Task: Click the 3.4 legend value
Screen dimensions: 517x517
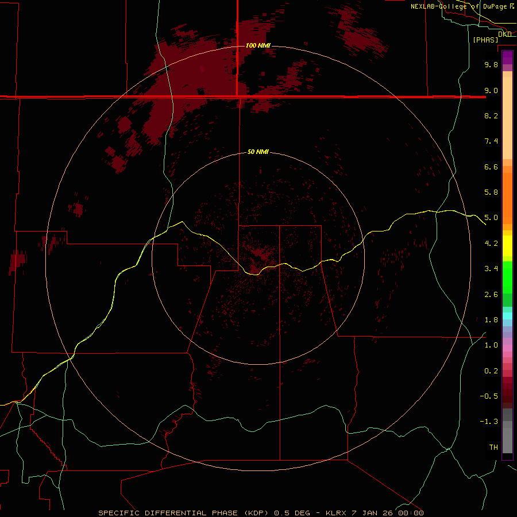Action: click(491, 269)
